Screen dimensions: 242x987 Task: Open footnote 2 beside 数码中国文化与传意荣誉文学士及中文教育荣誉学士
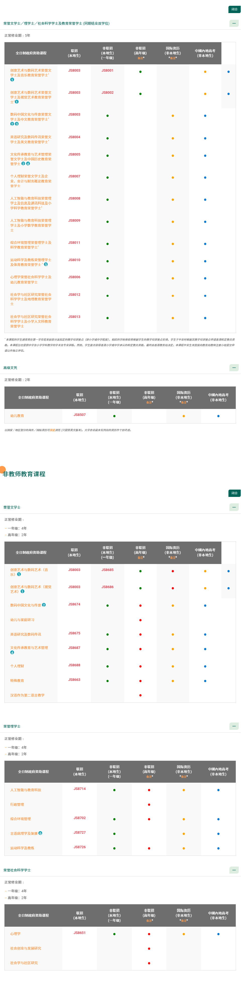(12, 124)
